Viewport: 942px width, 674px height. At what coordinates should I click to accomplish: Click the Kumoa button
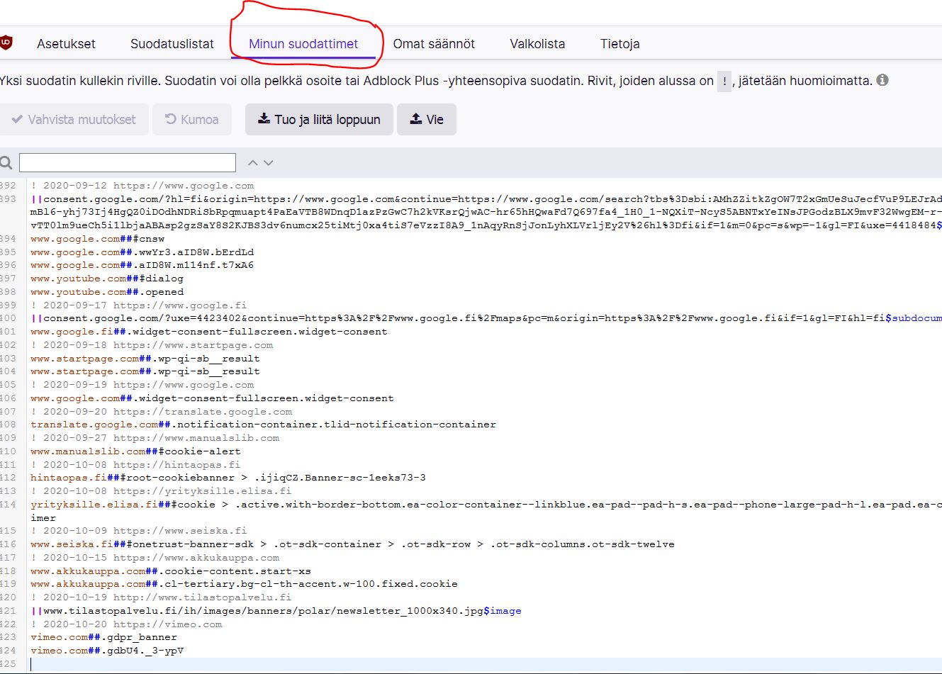(x=192, y=119)
